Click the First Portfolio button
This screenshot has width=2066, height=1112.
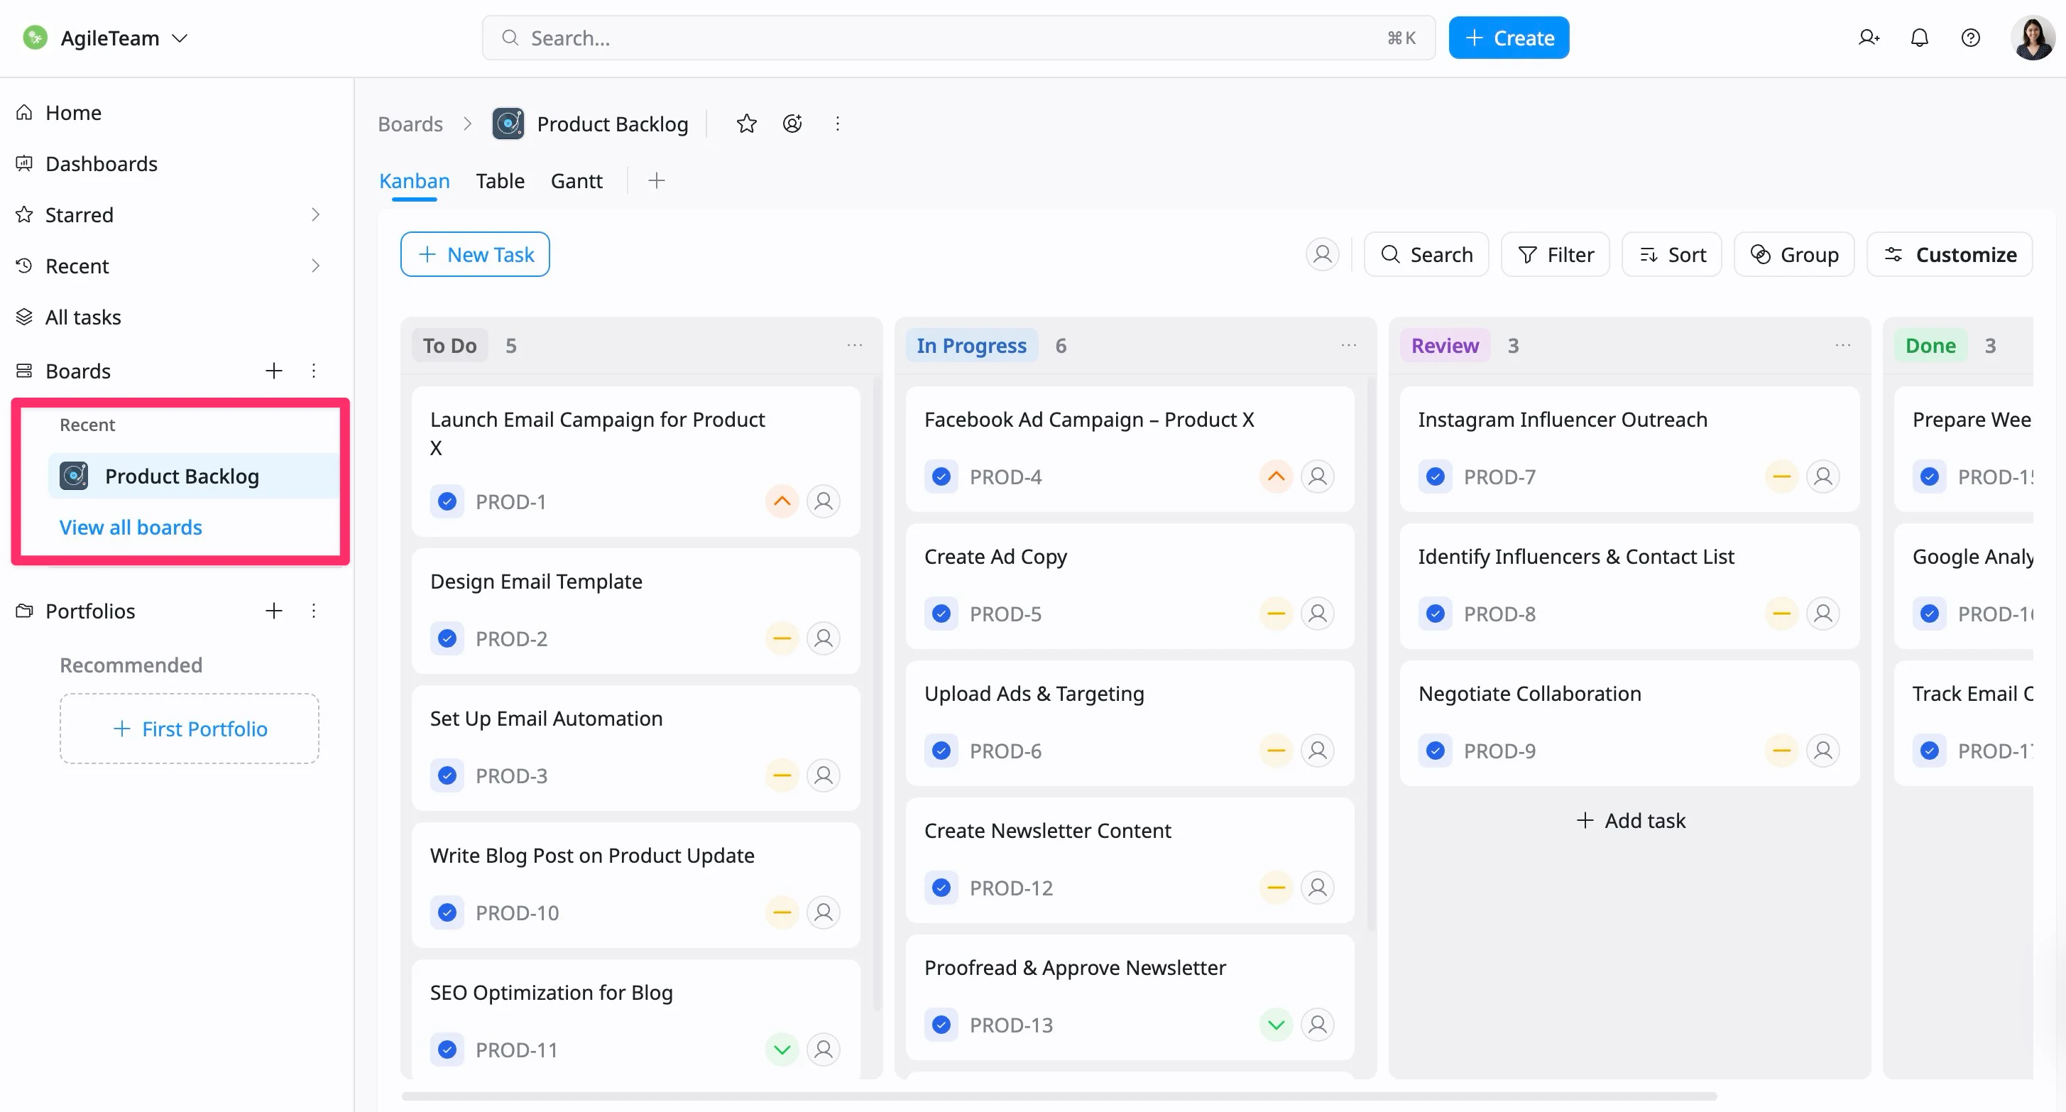(x=190, y=729)
